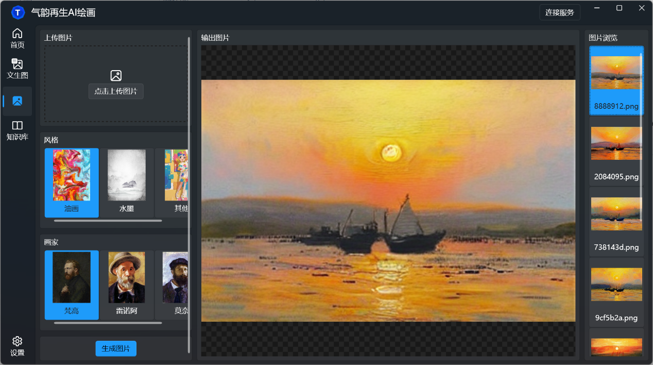
Task: Maximize the application window
Action: pos(619,8)
